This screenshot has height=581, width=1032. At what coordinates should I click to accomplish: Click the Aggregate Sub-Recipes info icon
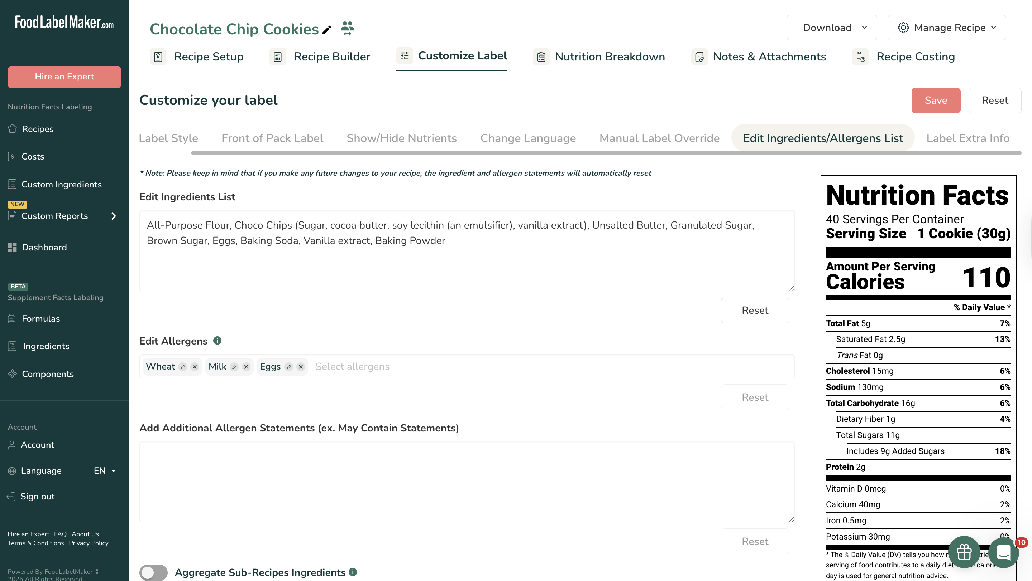(353, 572)
